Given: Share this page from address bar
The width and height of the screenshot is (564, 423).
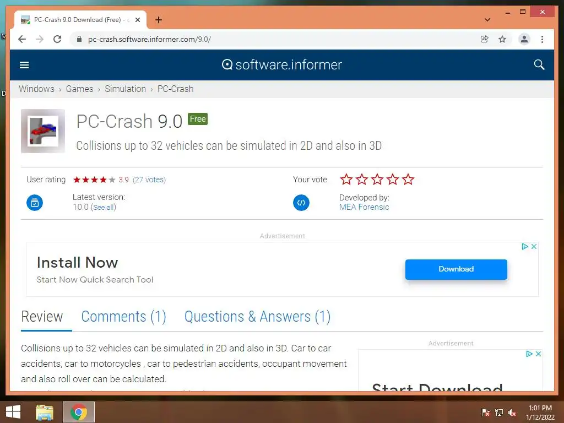Looking at the screenshot, I should 485,39.
